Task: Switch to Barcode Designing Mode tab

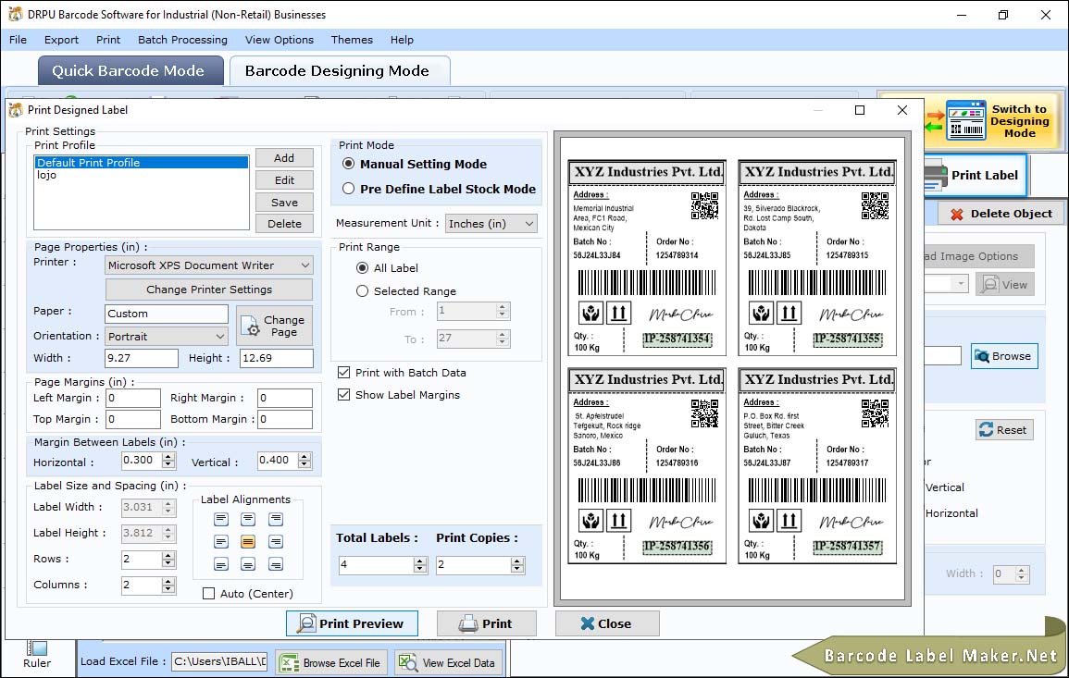Action: (340, 71)
